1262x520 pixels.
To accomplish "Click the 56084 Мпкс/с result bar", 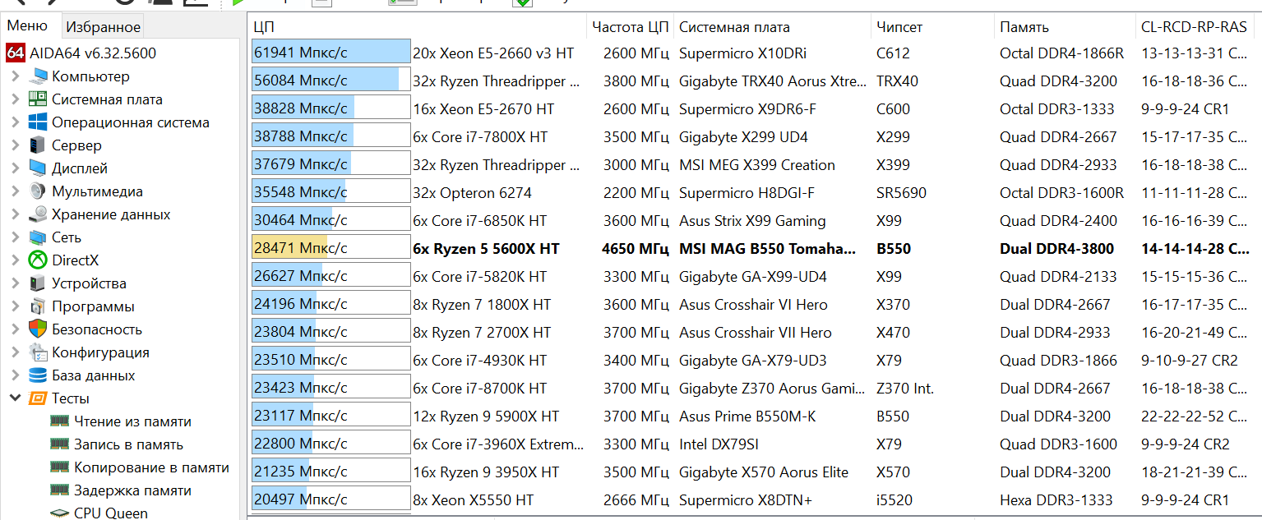I will [331, 81].
